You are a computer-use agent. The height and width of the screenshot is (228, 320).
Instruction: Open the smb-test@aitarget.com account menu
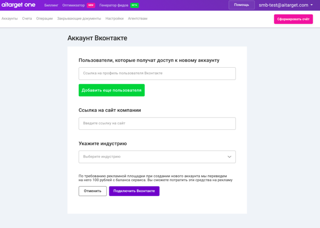(x=286, y=5)
